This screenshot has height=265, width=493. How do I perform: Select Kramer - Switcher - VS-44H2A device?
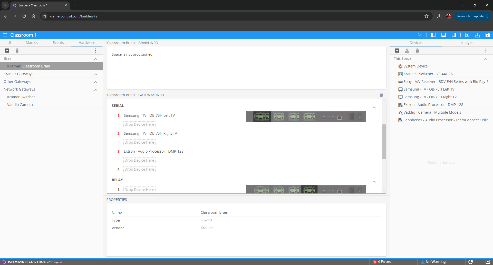[x=441, y=74]
